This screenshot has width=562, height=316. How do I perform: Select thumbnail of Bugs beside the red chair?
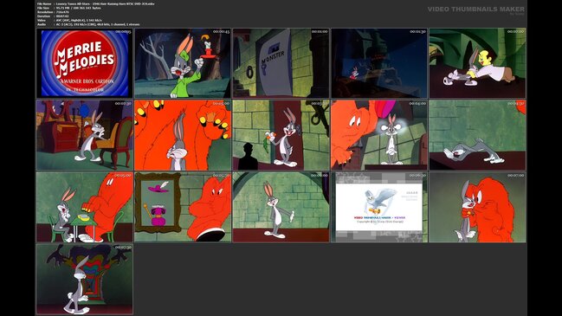coord(85,135)
